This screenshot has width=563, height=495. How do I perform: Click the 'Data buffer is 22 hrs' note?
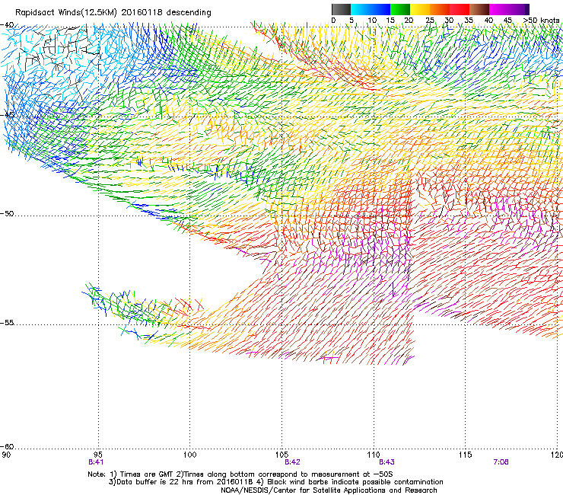pos(276,482)
